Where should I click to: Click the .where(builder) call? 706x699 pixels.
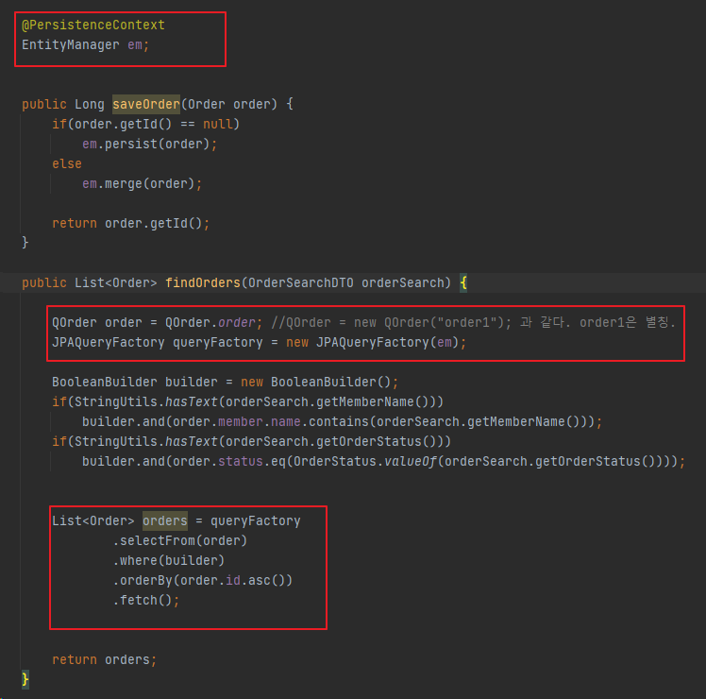coord(168,561)
